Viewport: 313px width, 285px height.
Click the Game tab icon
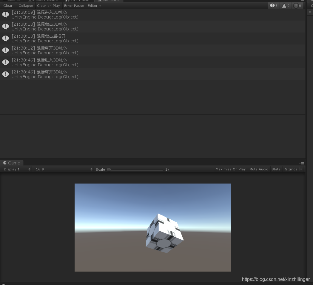point(5,163)
